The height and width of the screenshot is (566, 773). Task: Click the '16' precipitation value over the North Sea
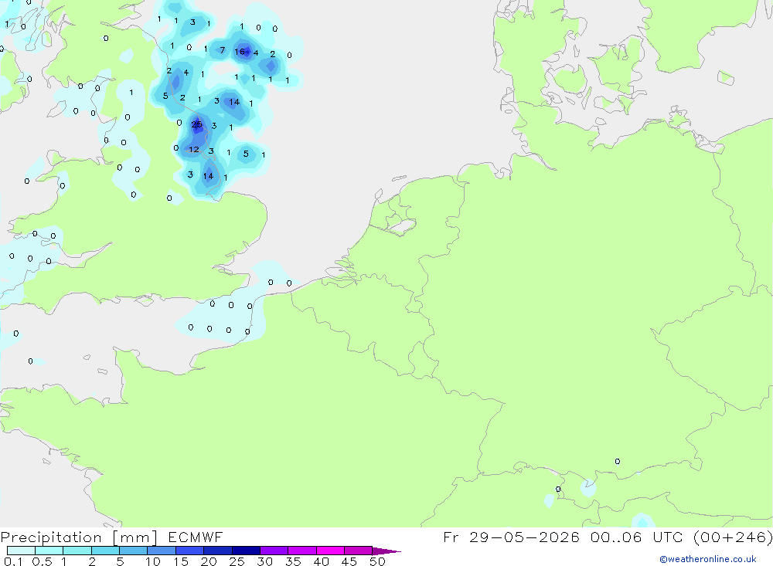pyautogui.click(x=240, y=51)
